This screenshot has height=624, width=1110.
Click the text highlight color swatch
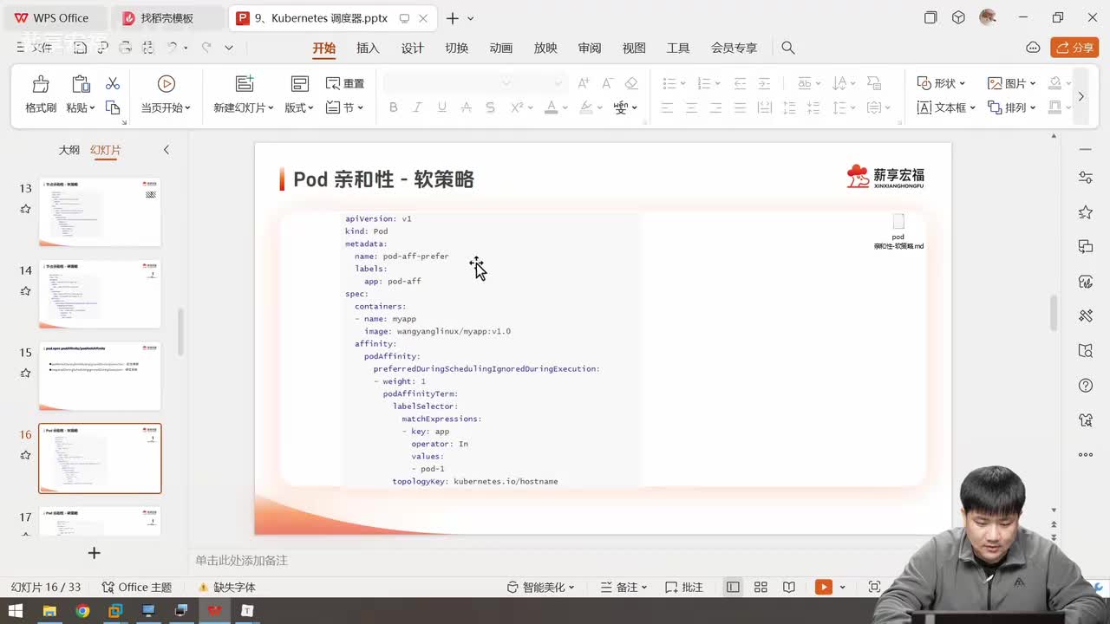[585, 107]
